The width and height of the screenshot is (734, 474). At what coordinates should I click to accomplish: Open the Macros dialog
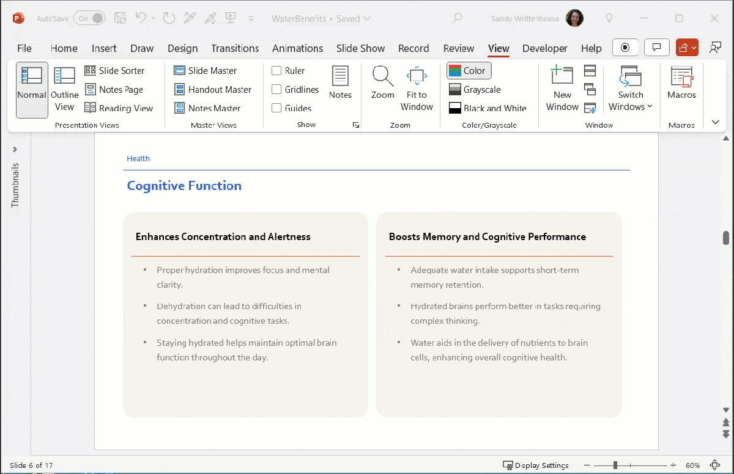click(682, 82)
